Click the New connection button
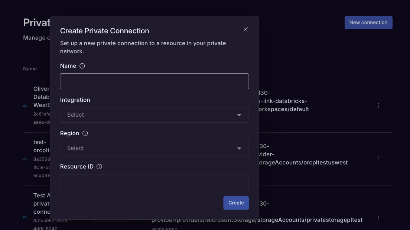The height and width of the screenshot is (230, 410). pos(368,22)
